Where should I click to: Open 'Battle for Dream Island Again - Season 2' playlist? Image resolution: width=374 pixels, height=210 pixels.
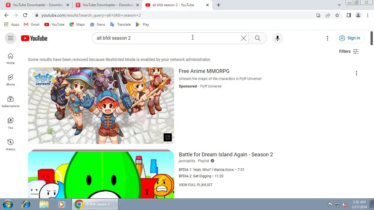(x=226, y=155)
